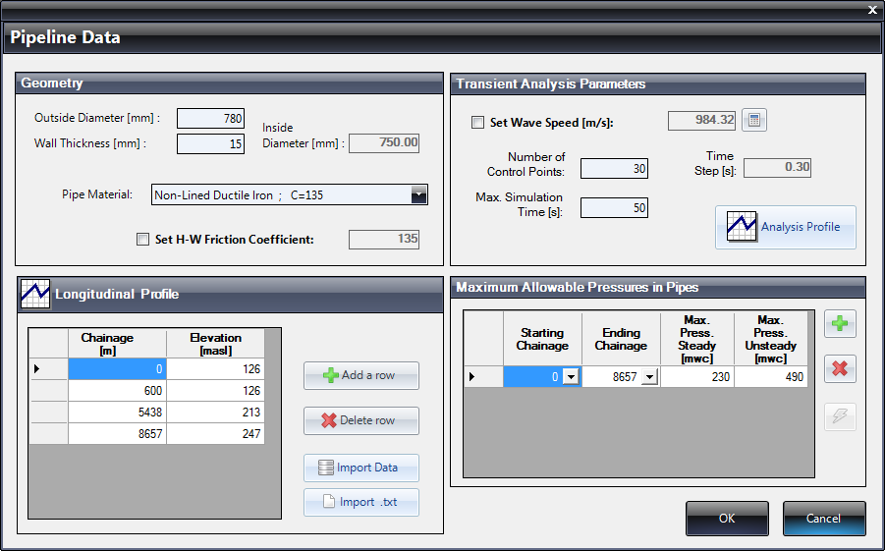
Task: Open the Ending Chainage dropdown arrow
Action: pyautogui.click(x=649, y=377)
